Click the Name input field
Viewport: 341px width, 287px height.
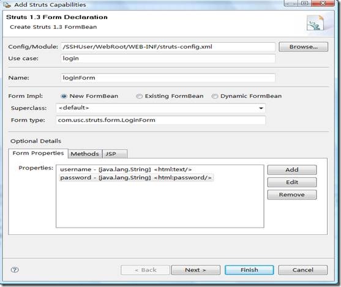168,78
